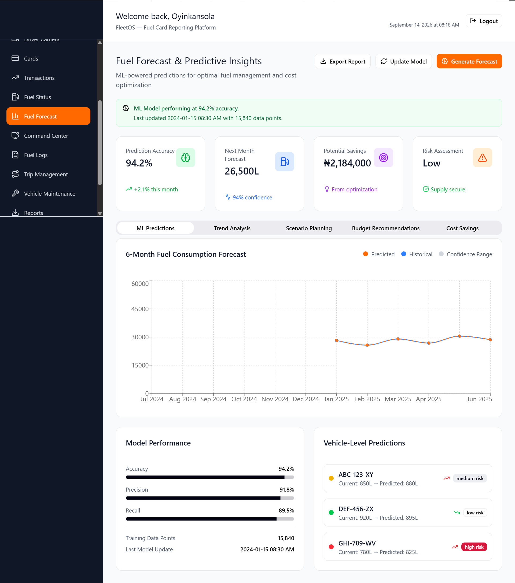Toggle Historical series in chart legend
Image resolution: width=515 pixels, height=583 pixels.
(417, 254)
